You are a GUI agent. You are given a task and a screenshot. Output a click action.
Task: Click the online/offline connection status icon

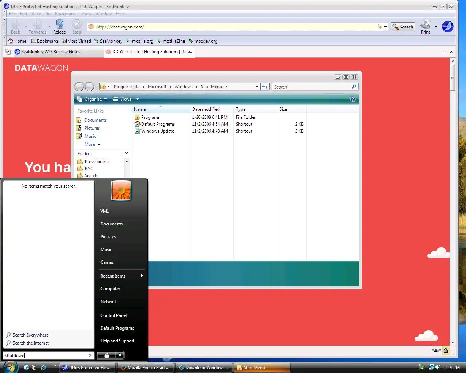pyautogui.click(x=436, y=350)
